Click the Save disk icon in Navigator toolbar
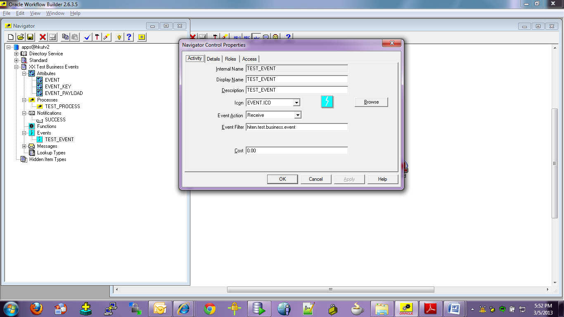The width and height of the screenshot is (564, 317). pyautogui.click(x=30, y=37)
